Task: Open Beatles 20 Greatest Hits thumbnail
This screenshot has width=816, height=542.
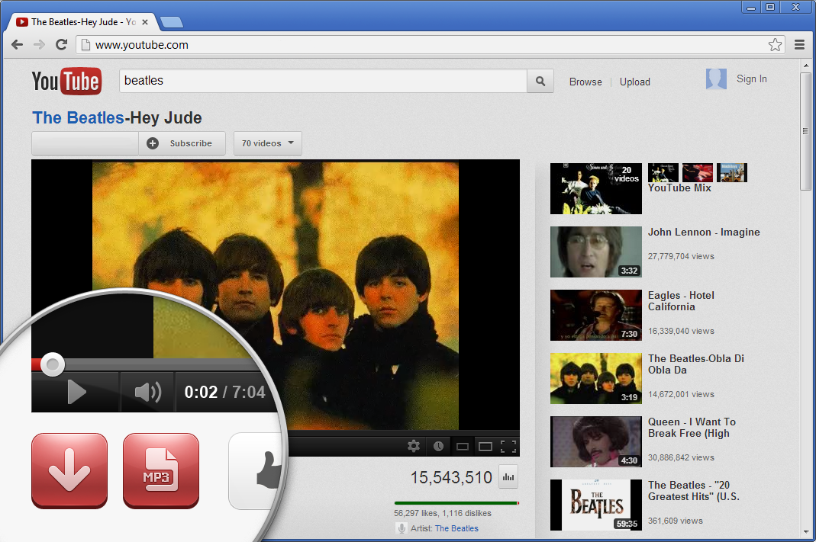Action: pyautogui.click(x=596, y=505)
